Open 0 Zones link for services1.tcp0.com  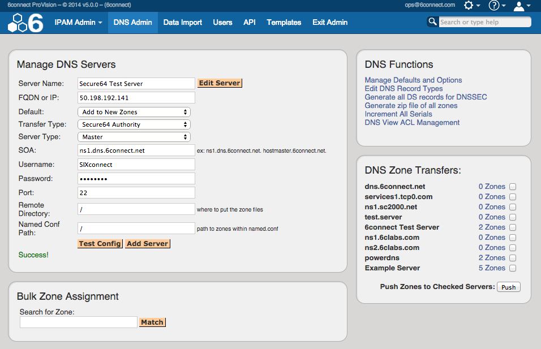492,197
